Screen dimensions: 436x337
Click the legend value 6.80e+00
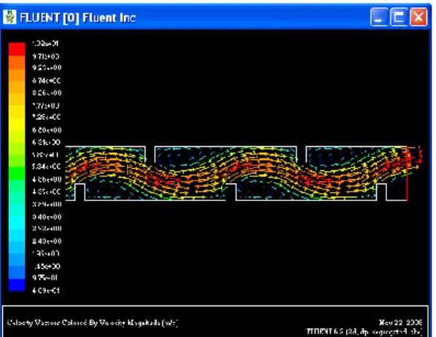[47, 130]
